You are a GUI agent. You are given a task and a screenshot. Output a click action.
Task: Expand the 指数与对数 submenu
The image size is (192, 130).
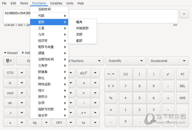pyautogui.click(x=49, y=109)
